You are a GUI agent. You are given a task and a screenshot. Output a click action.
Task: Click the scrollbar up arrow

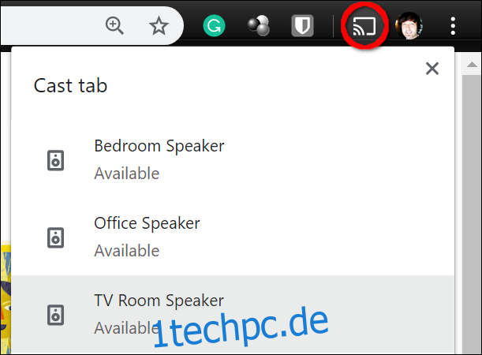click(472, 65)
